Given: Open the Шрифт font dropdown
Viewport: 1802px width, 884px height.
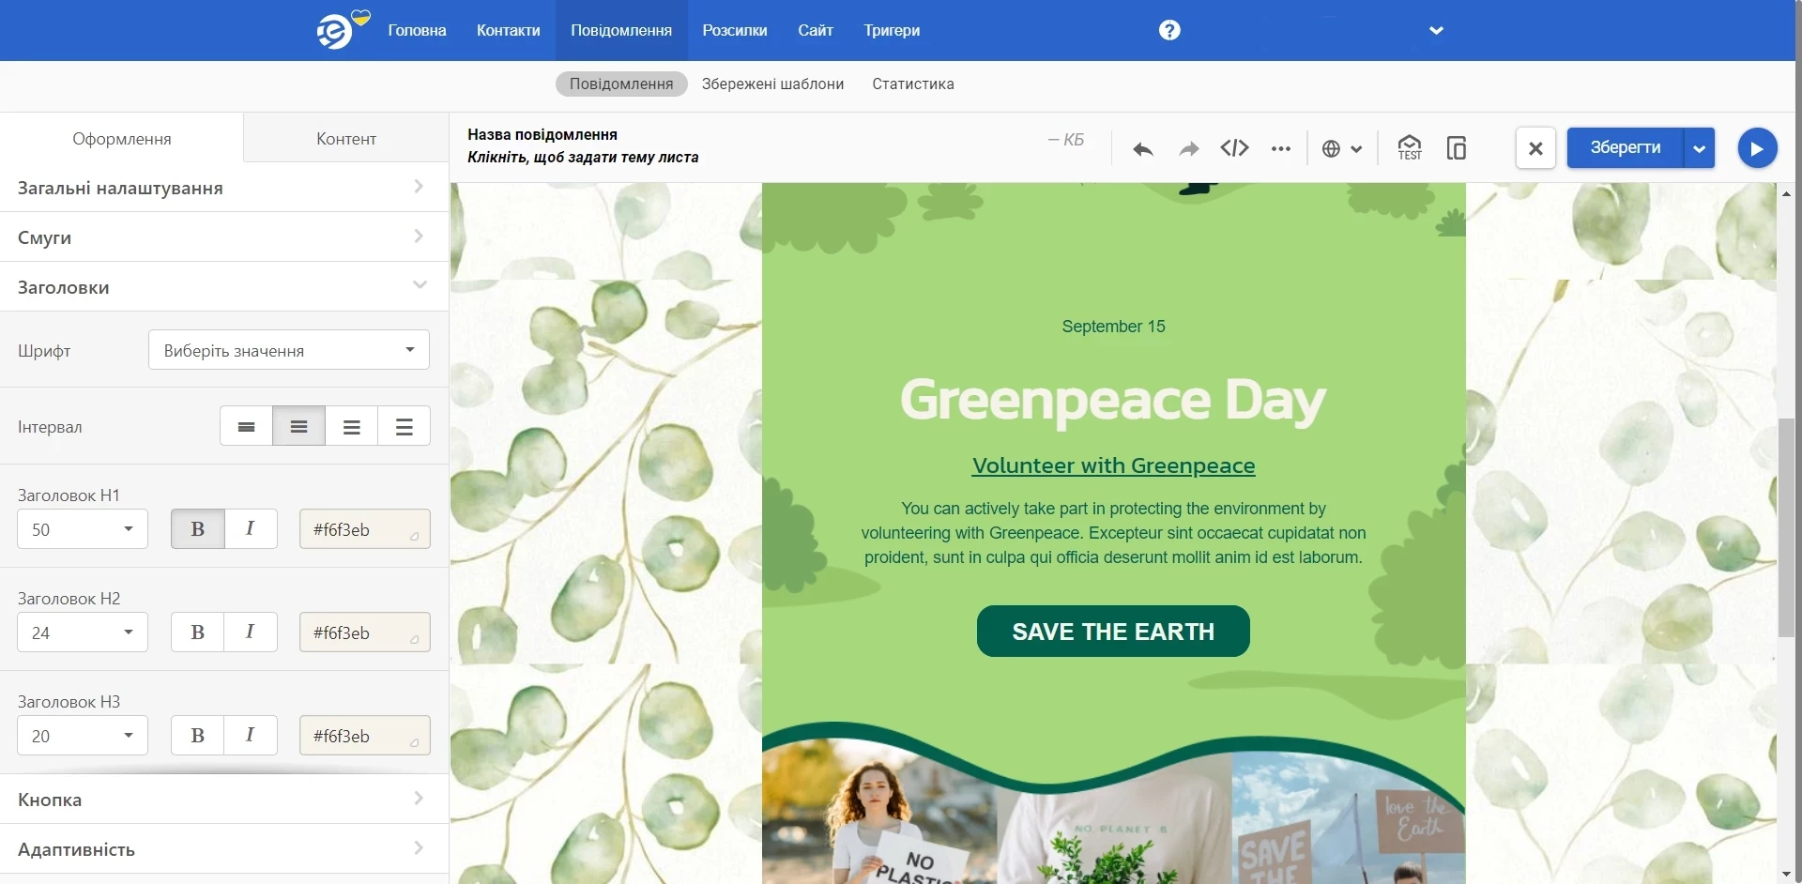Looking at the screenshot, I should (289, 350).
